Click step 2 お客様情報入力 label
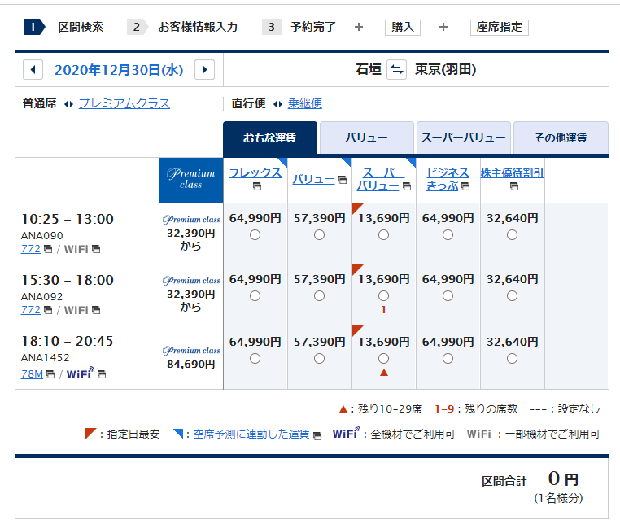The height and width of the screenshot is (524, 620). (x=198, y=27)
